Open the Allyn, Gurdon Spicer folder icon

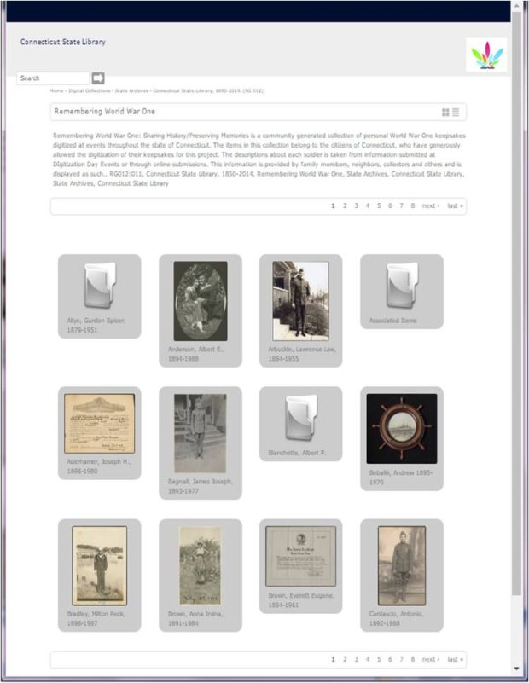(x=100, y=286)
